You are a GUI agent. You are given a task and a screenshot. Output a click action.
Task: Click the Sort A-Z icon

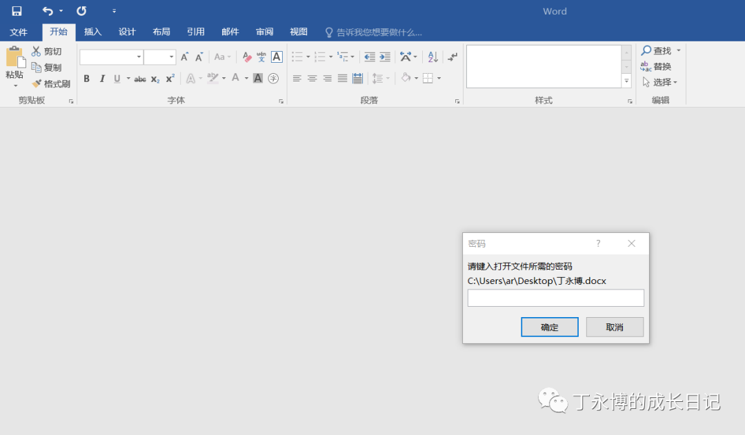click(433, 57)
